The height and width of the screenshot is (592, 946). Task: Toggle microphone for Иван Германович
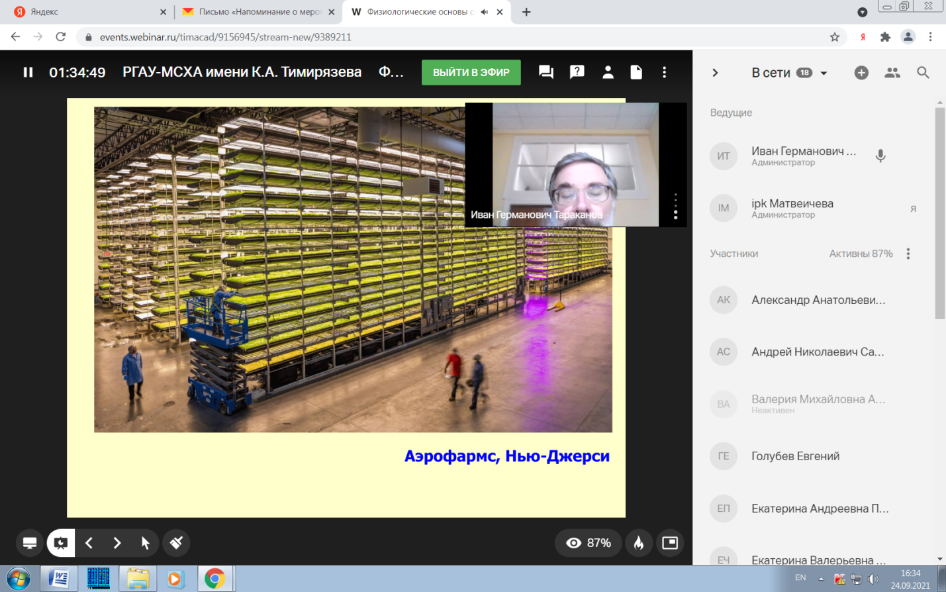point(880,156)
